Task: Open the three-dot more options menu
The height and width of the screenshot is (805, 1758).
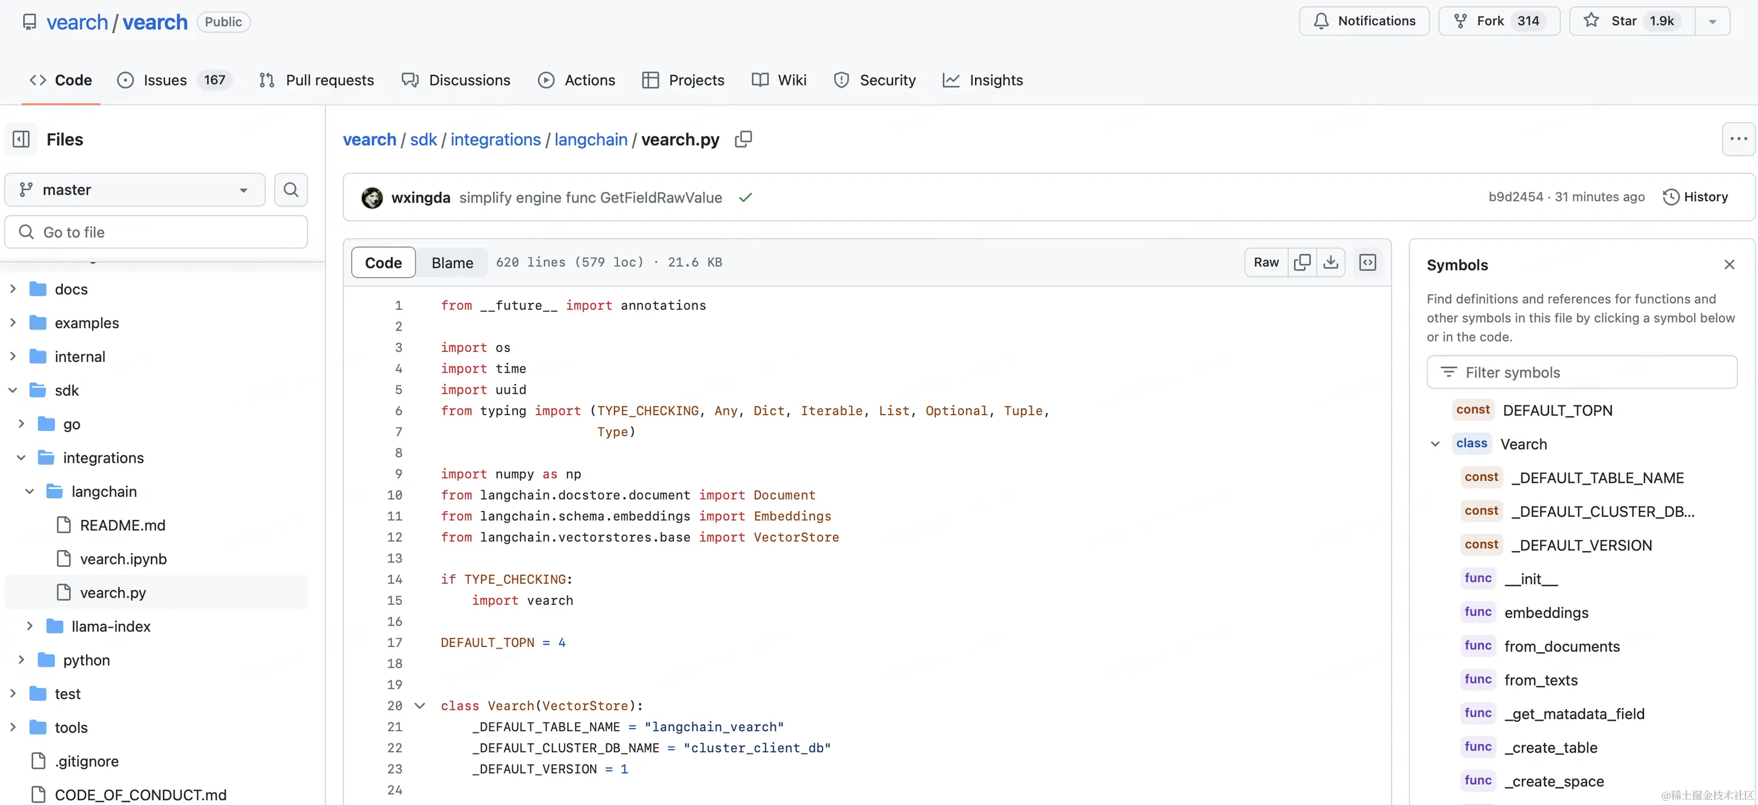Action: pos(1738,139)
